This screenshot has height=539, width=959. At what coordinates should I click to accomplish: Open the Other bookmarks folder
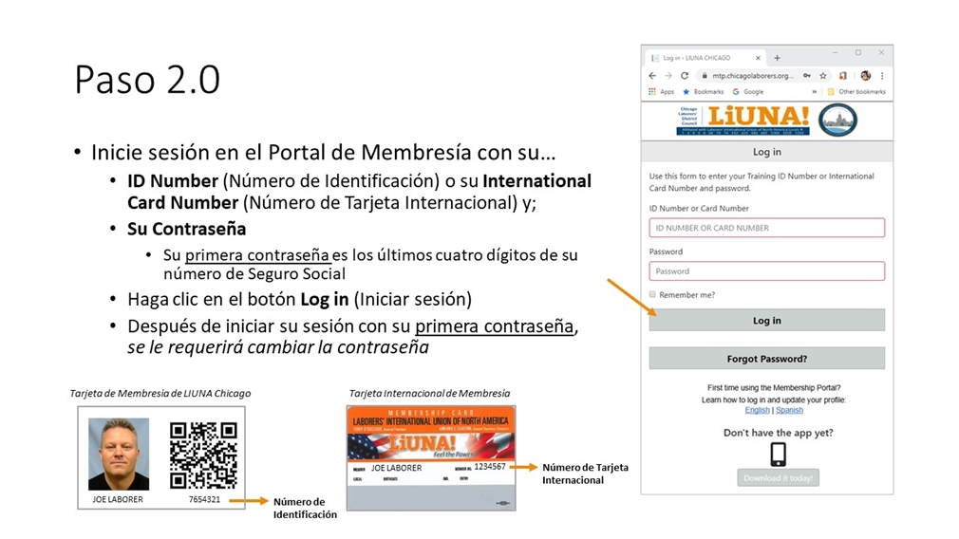(856, 92)
